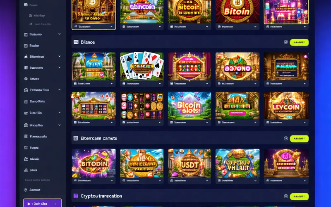Click the Bliance section header icon
This screenshot has height=207, width=331.
(76, 42)
